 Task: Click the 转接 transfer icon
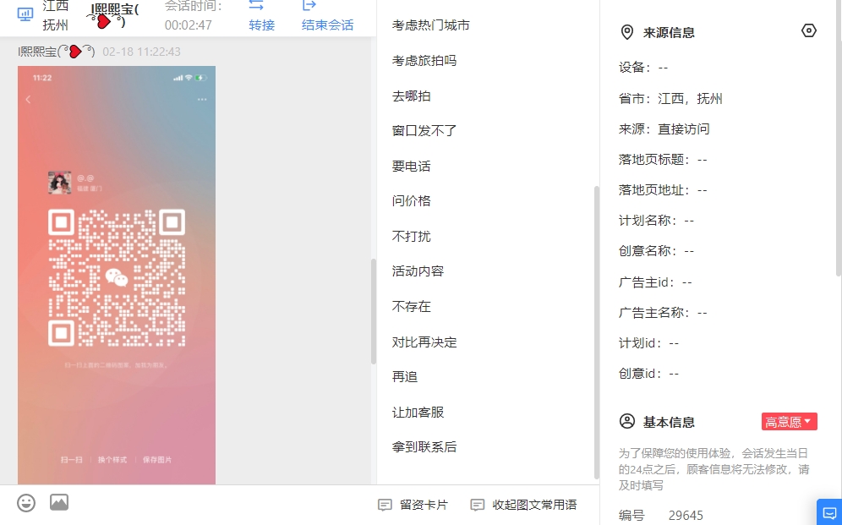pyautogui.click(x=256, y=5)
